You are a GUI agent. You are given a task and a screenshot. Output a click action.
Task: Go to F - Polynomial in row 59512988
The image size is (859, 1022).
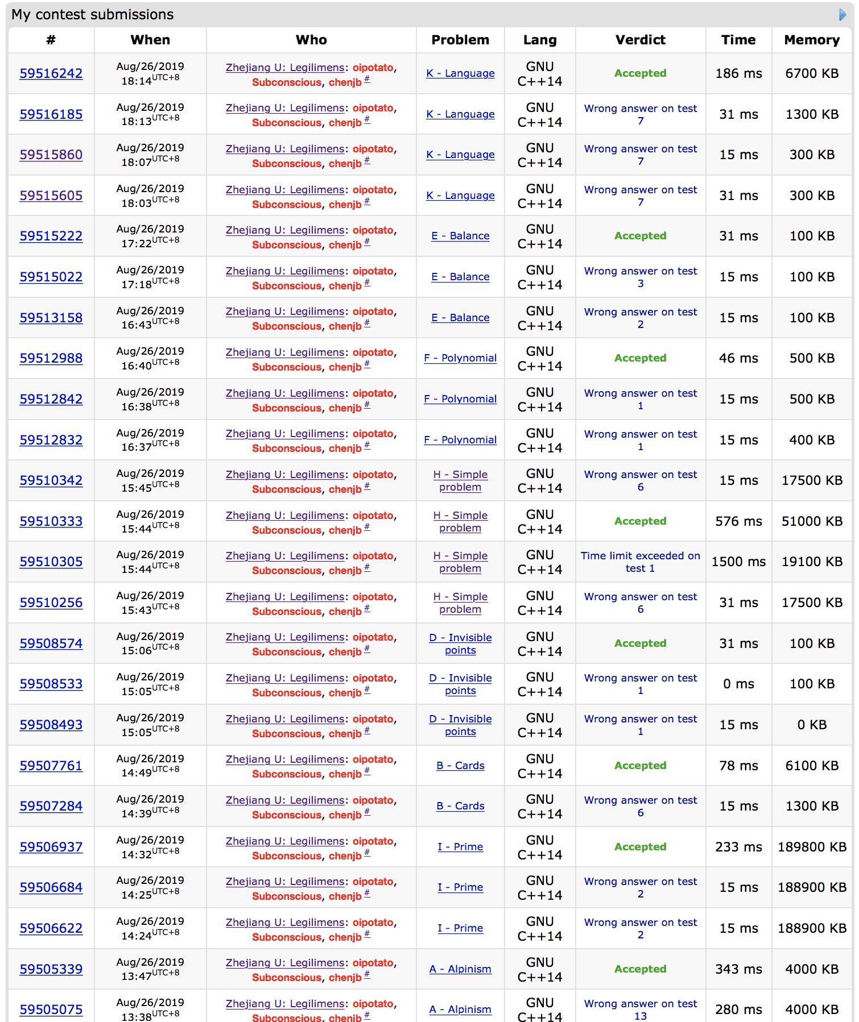[460, 358]
